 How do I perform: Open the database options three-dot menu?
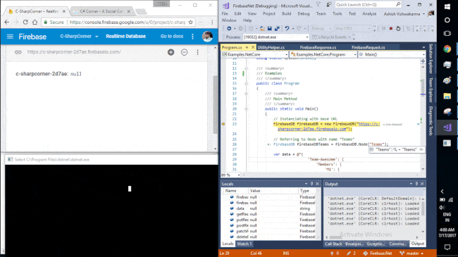point(197,52)
